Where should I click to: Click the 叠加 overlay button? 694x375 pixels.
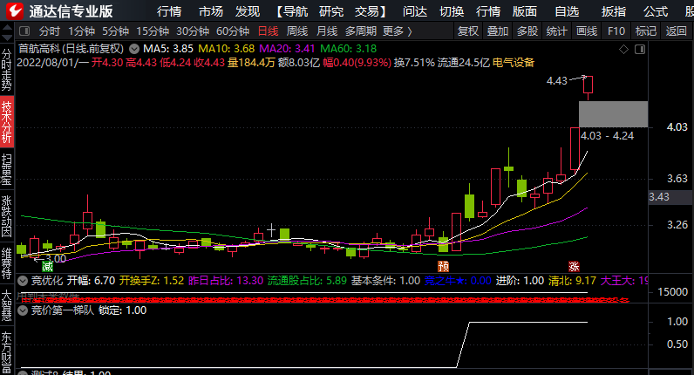pyautogui.click(x=498, y=31)
